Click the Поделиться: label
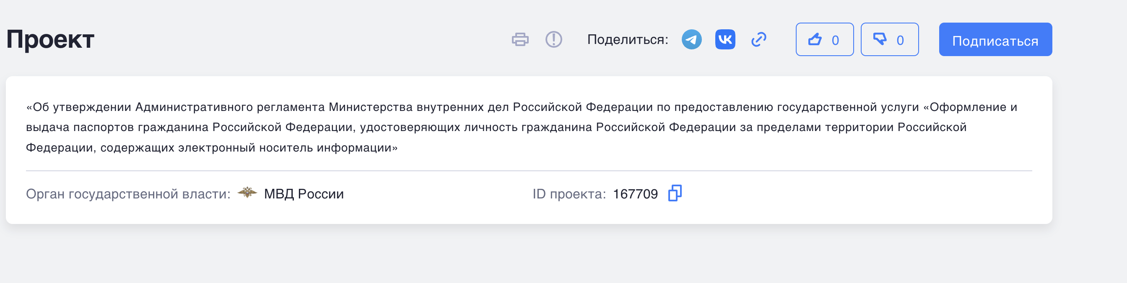This screenshot has height=283, width=1127. pyautogui.click(x=627, y=39)
